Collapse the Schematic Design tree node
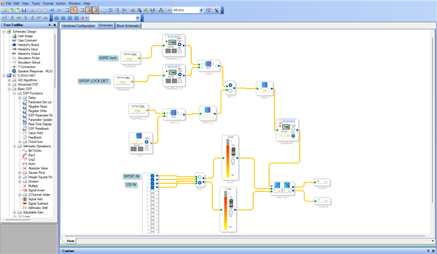This screenshot has width=437, height=254. 4,32
